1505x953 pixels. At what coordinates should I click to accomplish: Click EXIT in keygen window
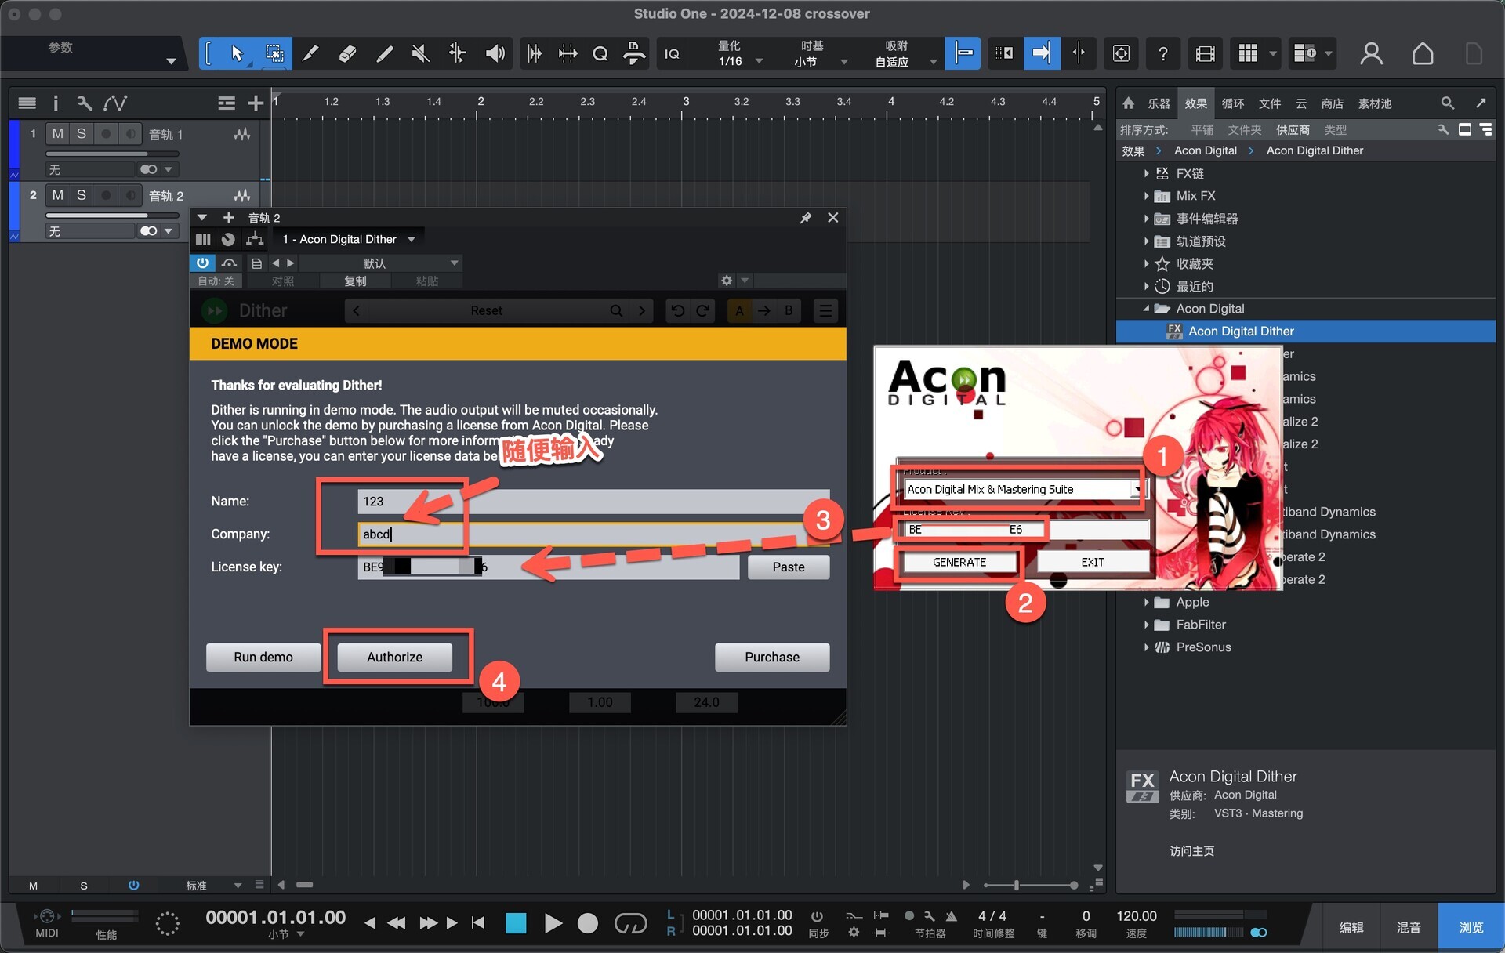[x=1093, y=563]
